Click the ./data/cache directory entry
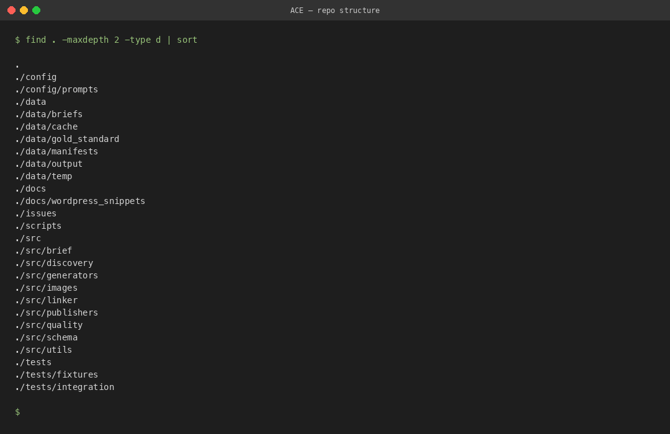The width and height of the screenshot is (670, 434). [46, 126]
